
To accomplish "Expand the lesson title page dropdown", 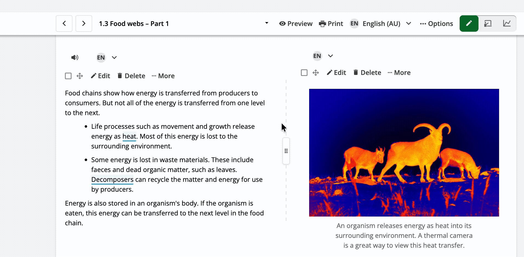I will [x=267, y=23].
